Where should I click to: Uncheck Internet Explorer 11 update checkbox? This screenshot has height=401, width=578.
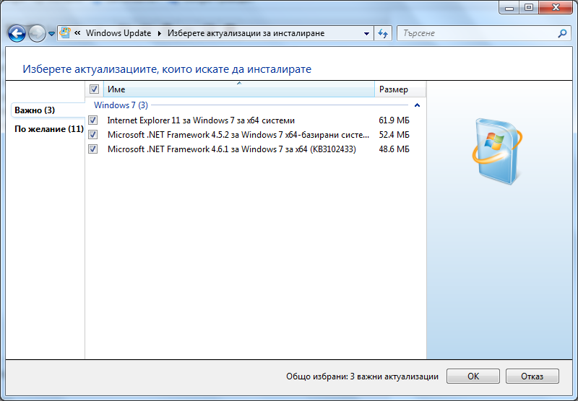93,120
